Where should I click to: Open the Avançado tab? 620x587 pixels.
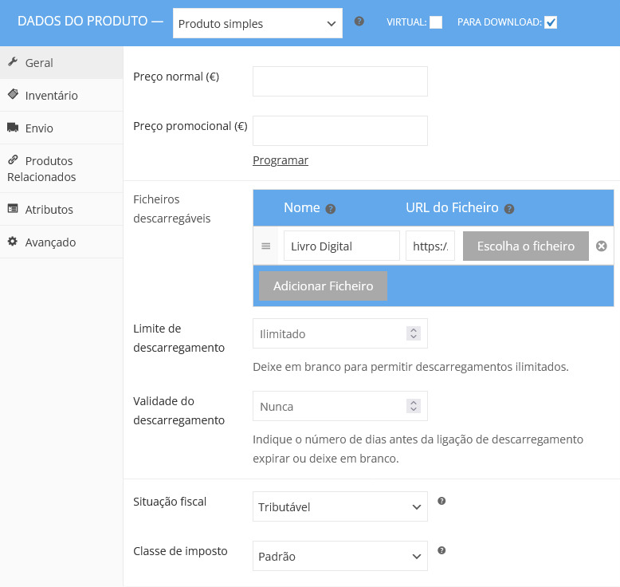61,242
